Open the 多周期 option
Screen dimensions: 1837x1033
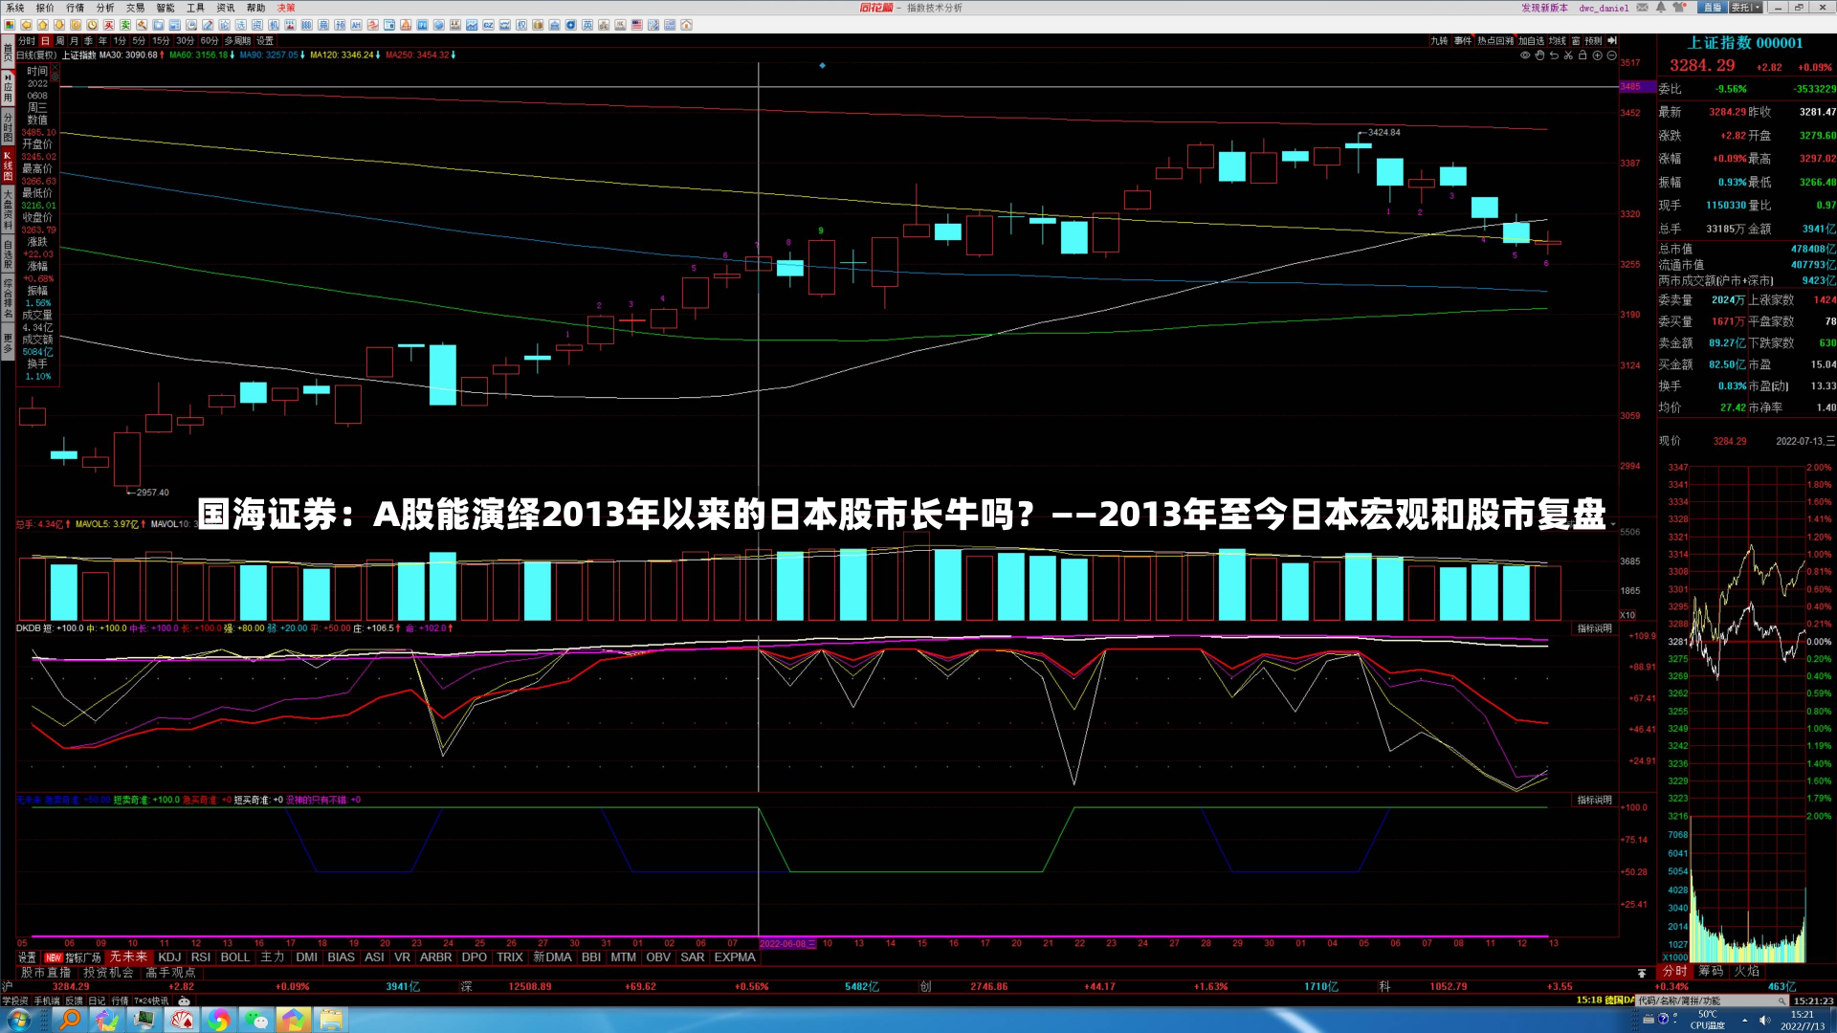pos(237,40)
